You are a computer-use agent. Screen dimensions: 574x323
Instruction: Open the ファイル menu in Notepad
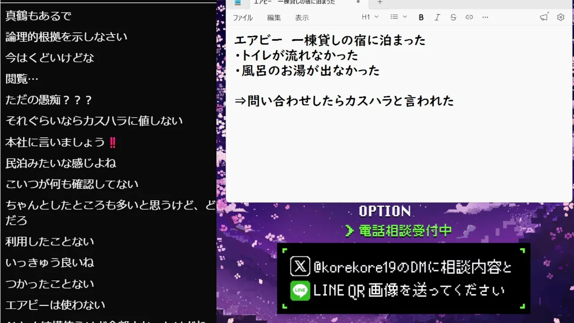pos(243,17)
